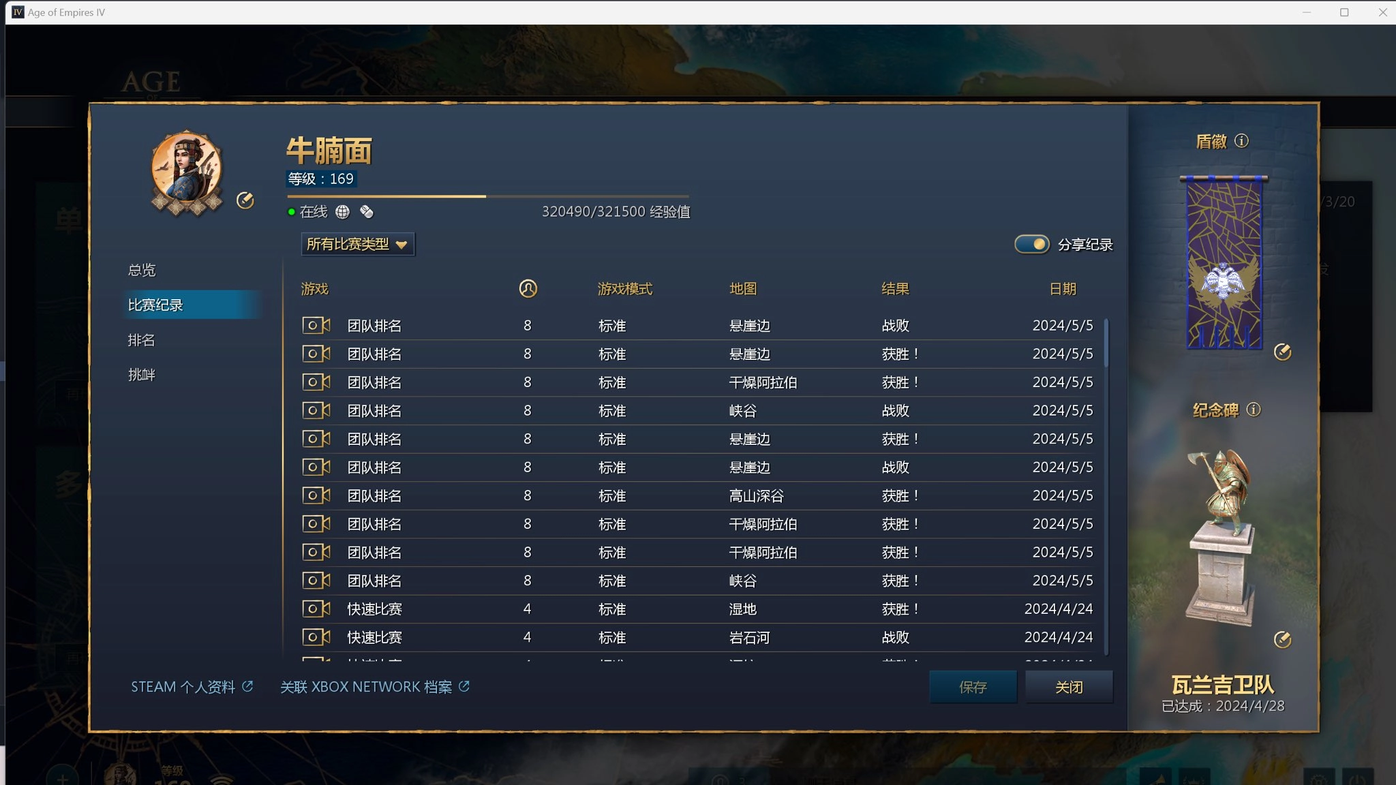Toggle the 分享纪录 switch

[x=1031, y=244]
